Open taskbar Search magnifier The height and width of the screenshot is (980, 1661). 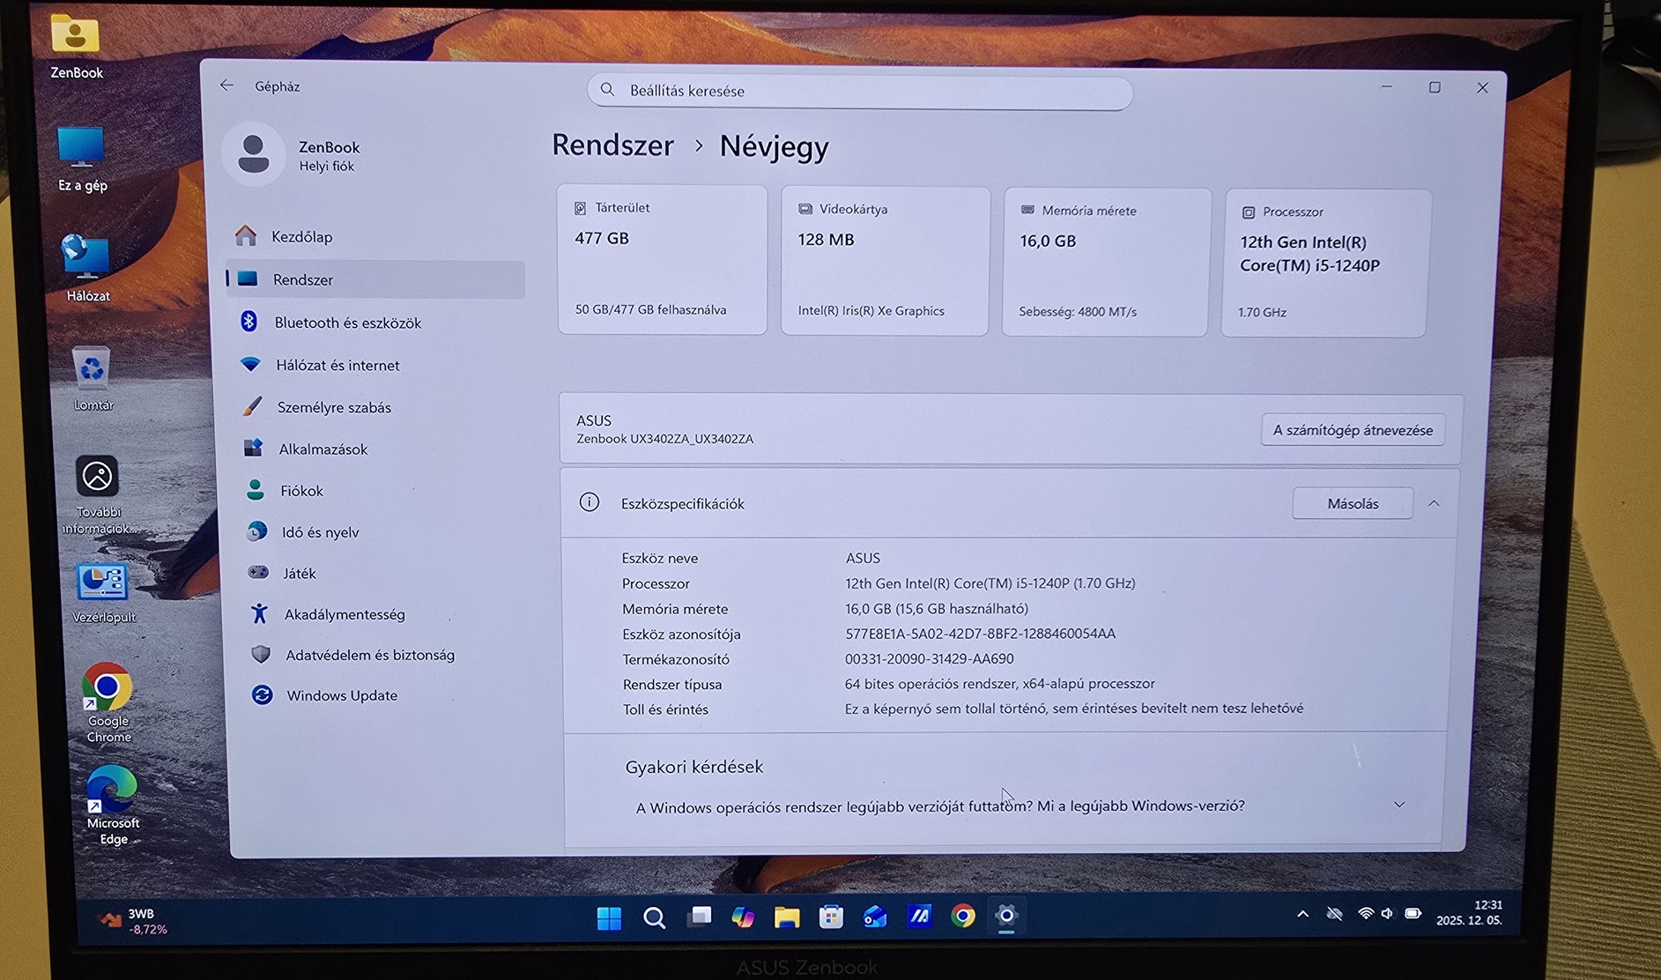(x=654, y=917)
